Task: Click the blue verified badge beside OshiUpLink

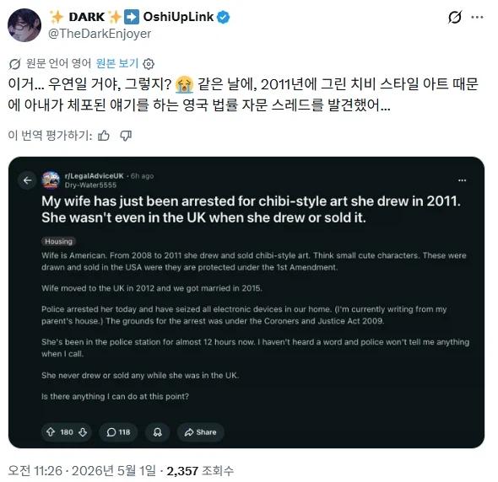Action: click(x=224, y=17)
